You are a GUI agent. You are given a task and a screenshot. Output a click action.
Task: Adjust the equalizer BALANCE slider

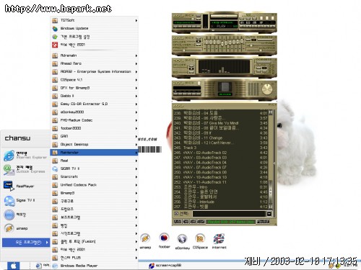(x=260, y=50)
